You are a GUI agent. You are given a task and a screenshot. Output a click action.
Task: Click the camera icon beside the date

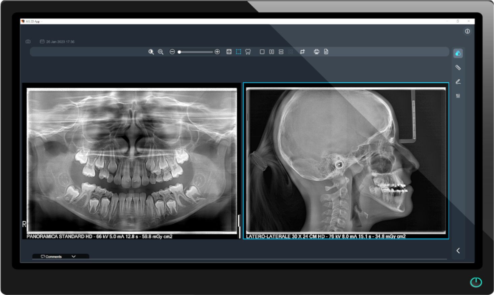28,42
